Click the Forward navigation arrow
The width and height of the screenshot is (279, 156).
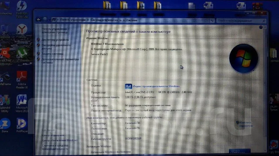(x=45, y=19)
